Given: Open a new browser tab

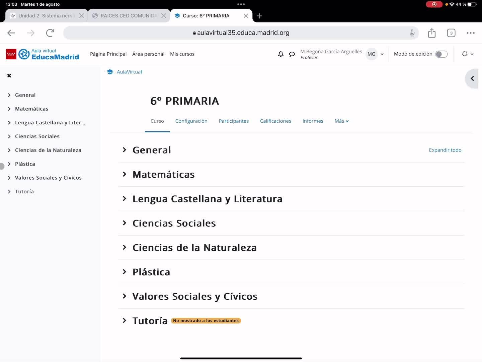Looking at the screenshot, I should pyautogui.click(x=259, y=16).
